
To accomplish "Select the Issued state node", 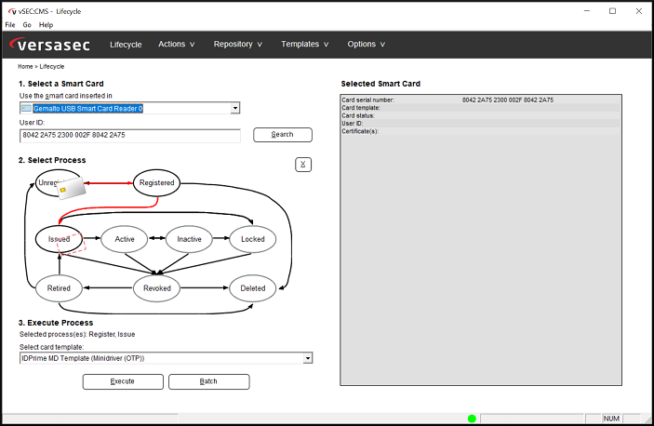I will pos(60,239).
